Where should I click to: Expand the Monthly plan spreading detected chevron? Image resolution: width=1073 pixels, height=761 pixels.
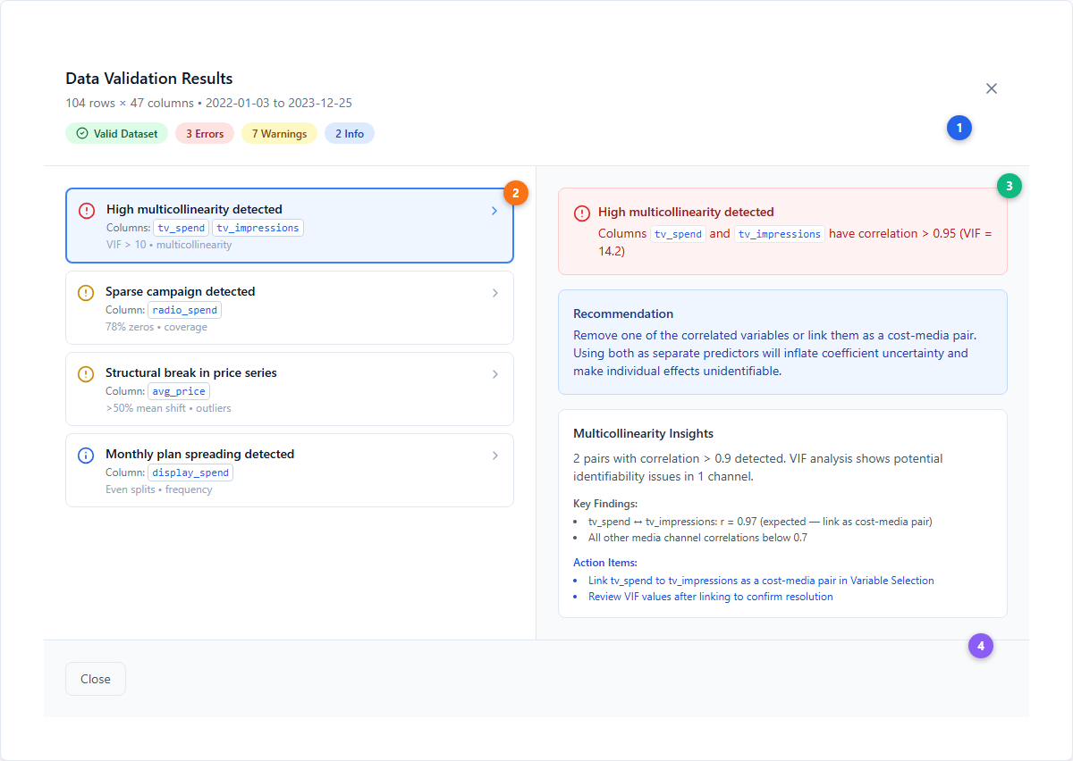click(495, 456)
